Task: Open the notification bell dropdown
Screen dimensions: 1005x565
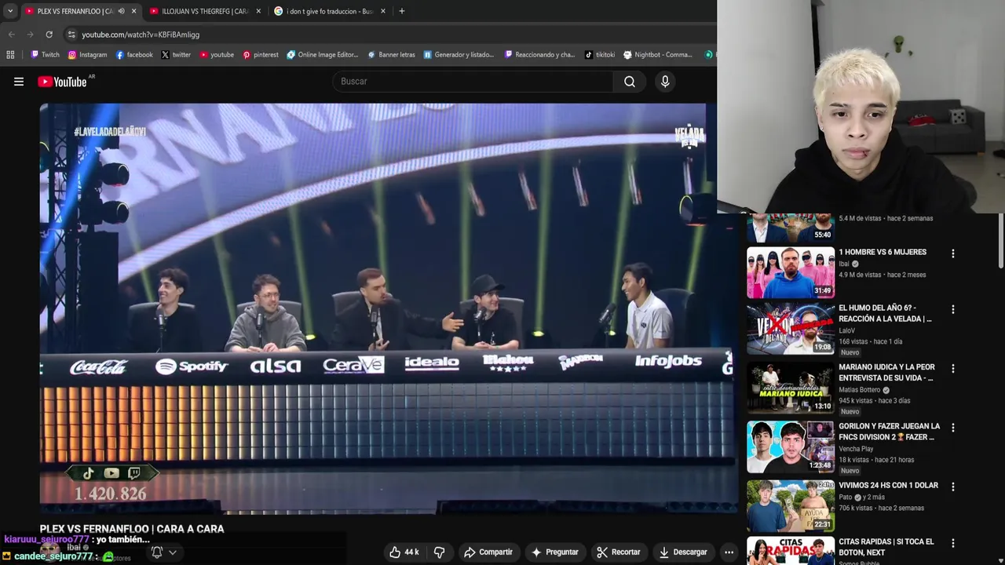Action: click(163, 552)
